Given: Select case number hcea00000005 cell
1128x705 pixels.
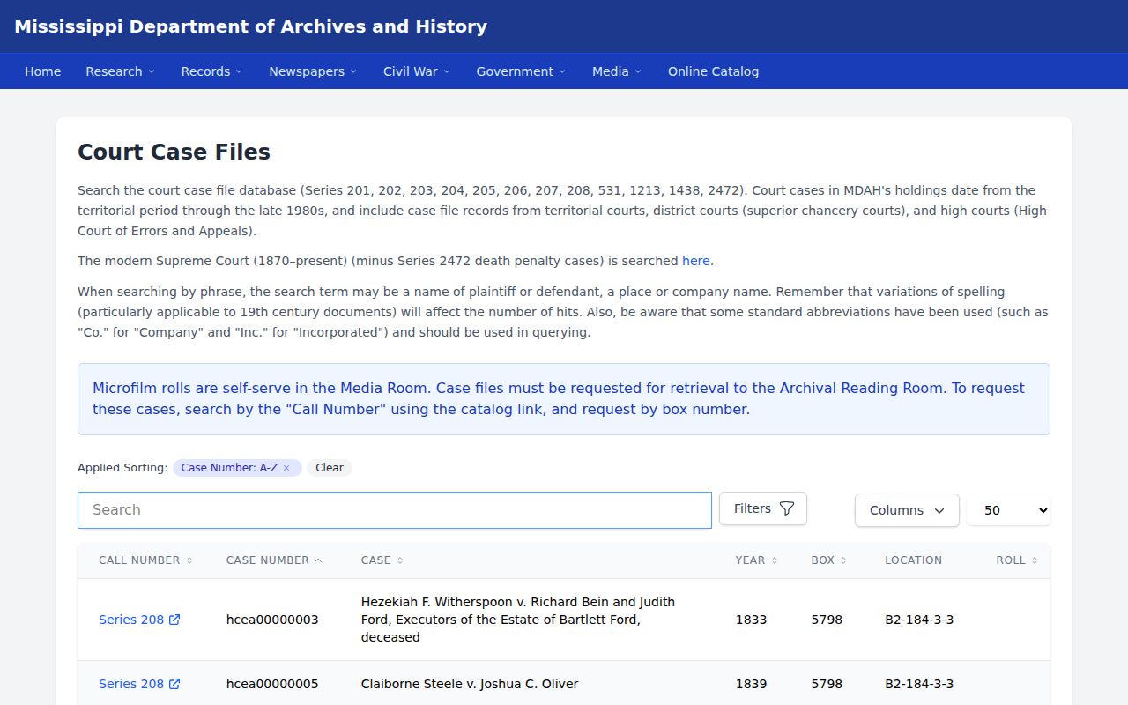Looking at the screenshot, I should coord(272,684).
